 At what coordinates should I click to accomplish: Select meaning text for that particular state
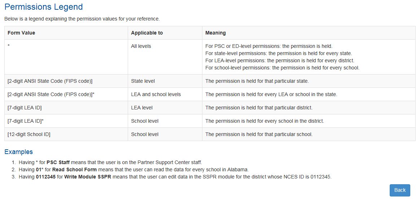(x=257, y=81)
